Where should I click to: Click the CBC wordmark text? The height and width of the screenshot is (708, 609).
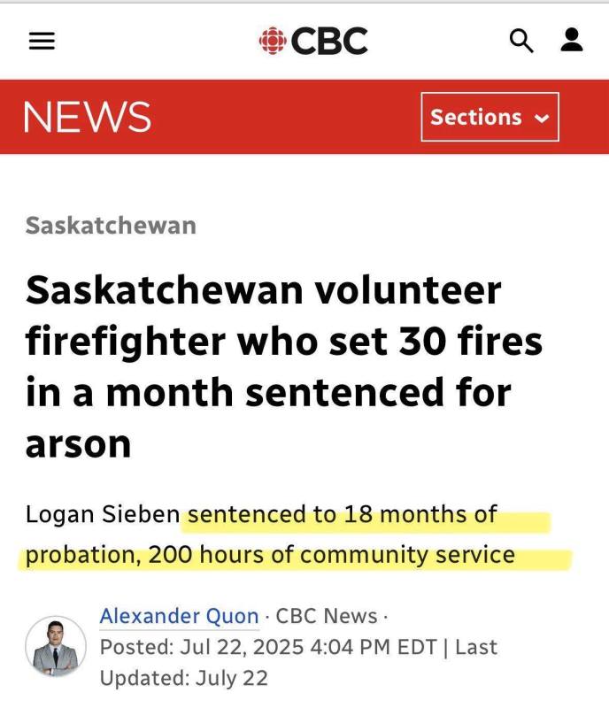[328, 41]
